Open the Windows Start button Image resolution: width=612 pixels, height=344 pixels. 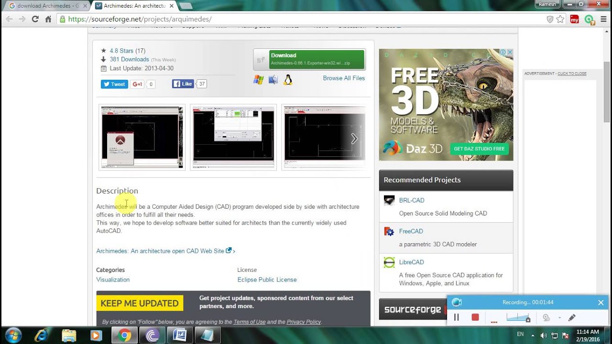(13, 335)
